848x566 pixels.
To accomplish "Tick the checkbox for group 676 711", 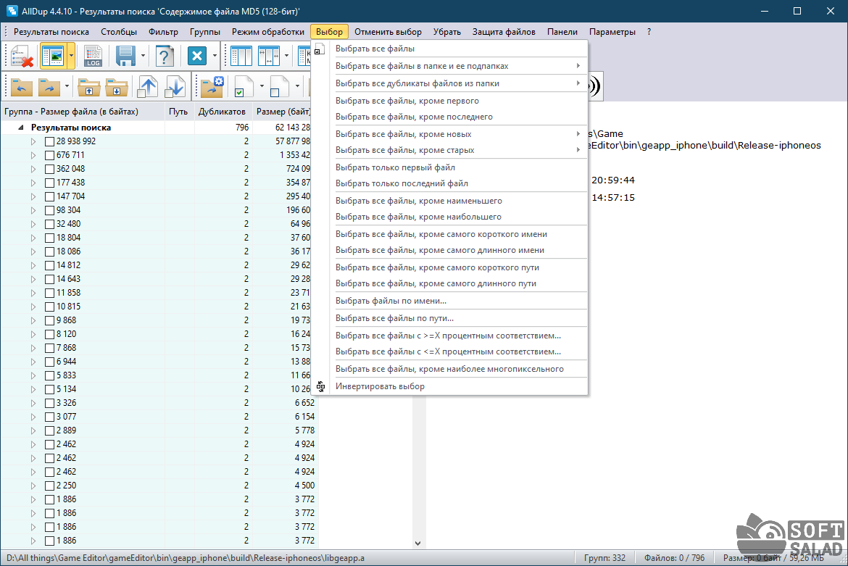I will pyautogui.click(x=49, y=155).
